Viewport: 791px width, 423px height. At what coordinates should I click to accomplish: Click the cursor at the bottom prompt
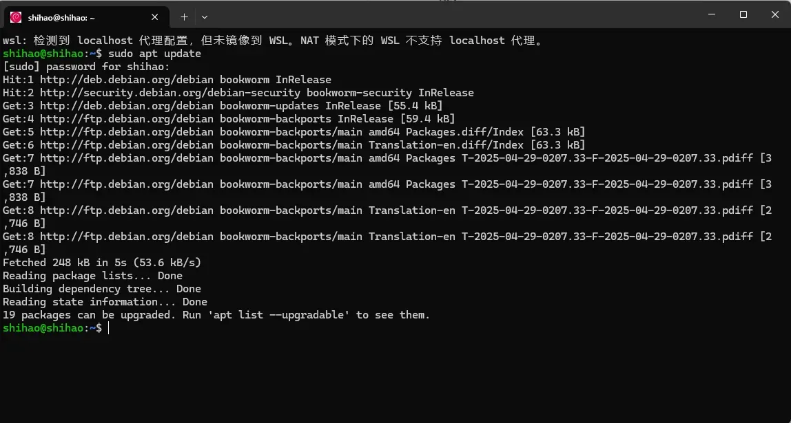click(109, 328)
